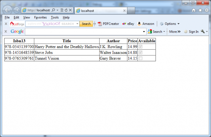This screenshot has width=211, height=137.
Task: Open the Tools gear icon
Action: (207, 10)
